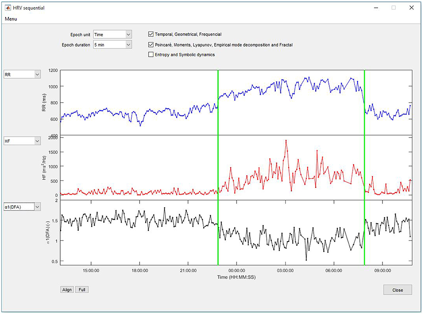Click the Close button
The height and width of the screenshot is (314, 423).
click(x=398, y=290)
